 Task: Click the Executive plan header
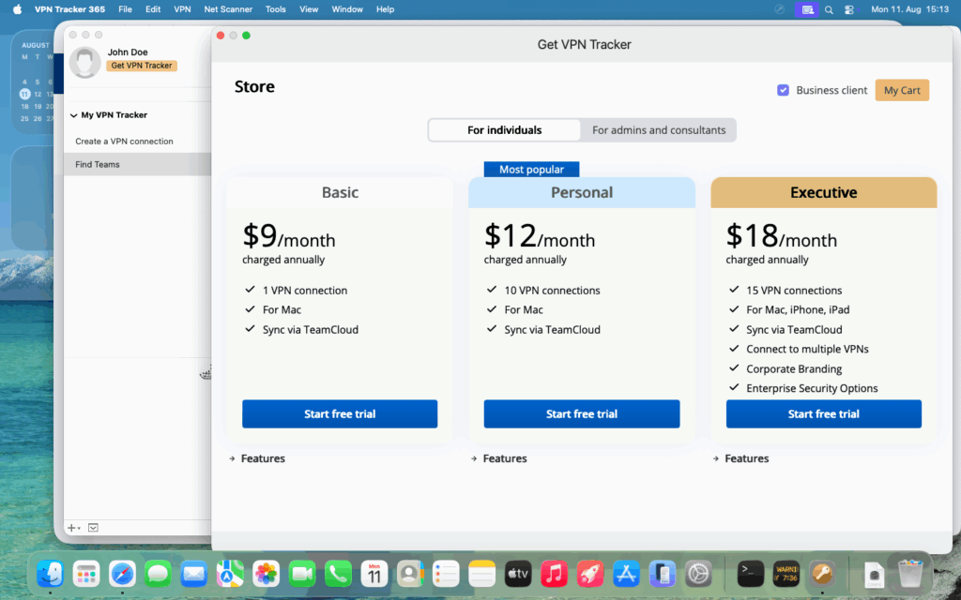coord(824,192)
